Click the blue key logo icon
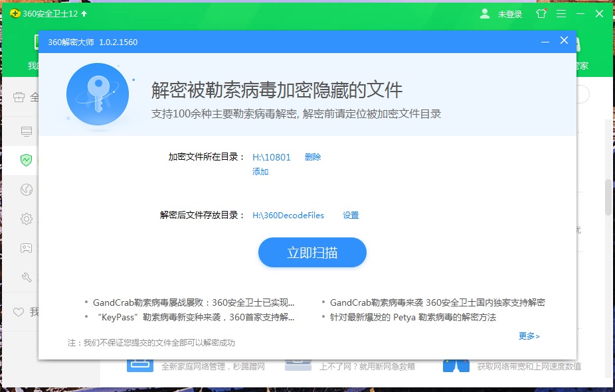Viewport: 615px width, 392px height. [x=98, y=94]
